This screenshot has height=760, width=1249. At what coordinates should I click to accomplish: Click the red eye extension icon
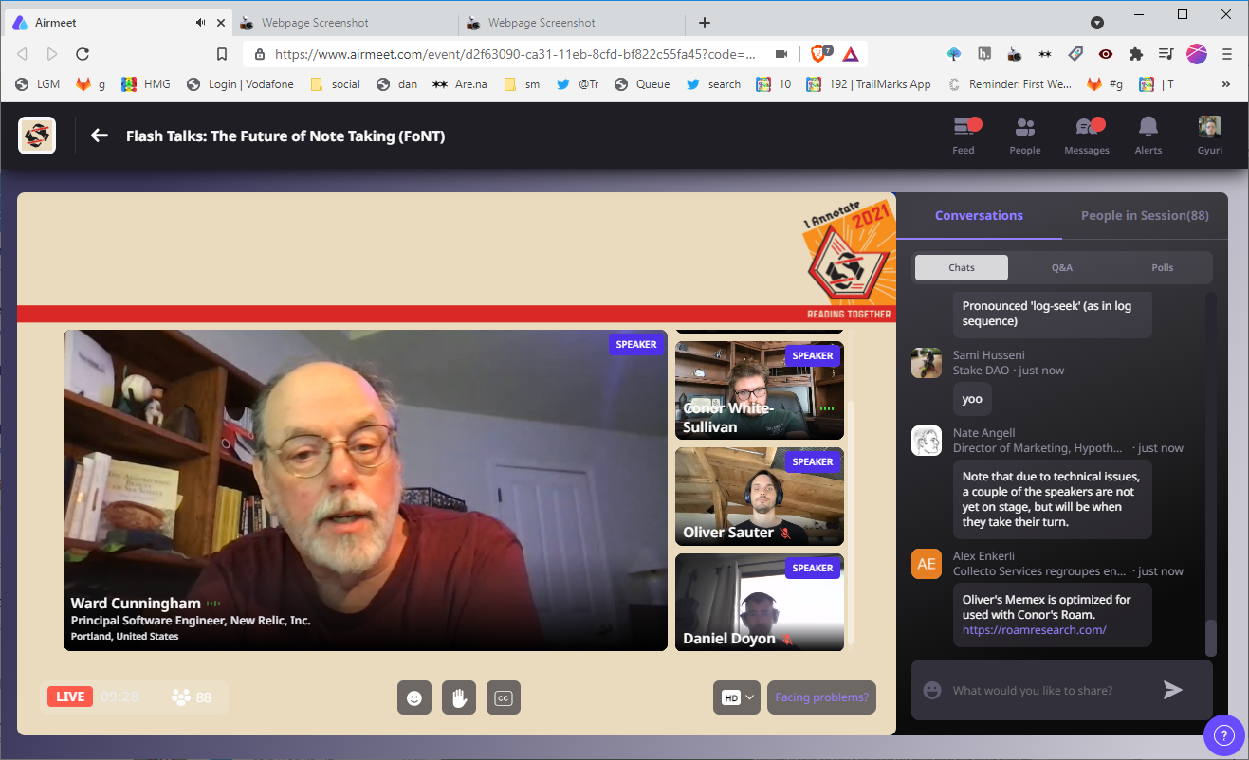tap(1106, 54)
